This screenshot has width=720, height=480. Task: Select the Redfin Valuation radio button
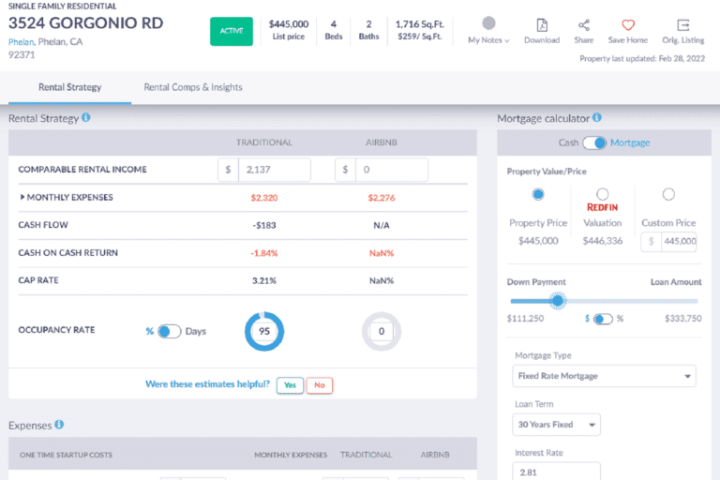tap(603, 194)
